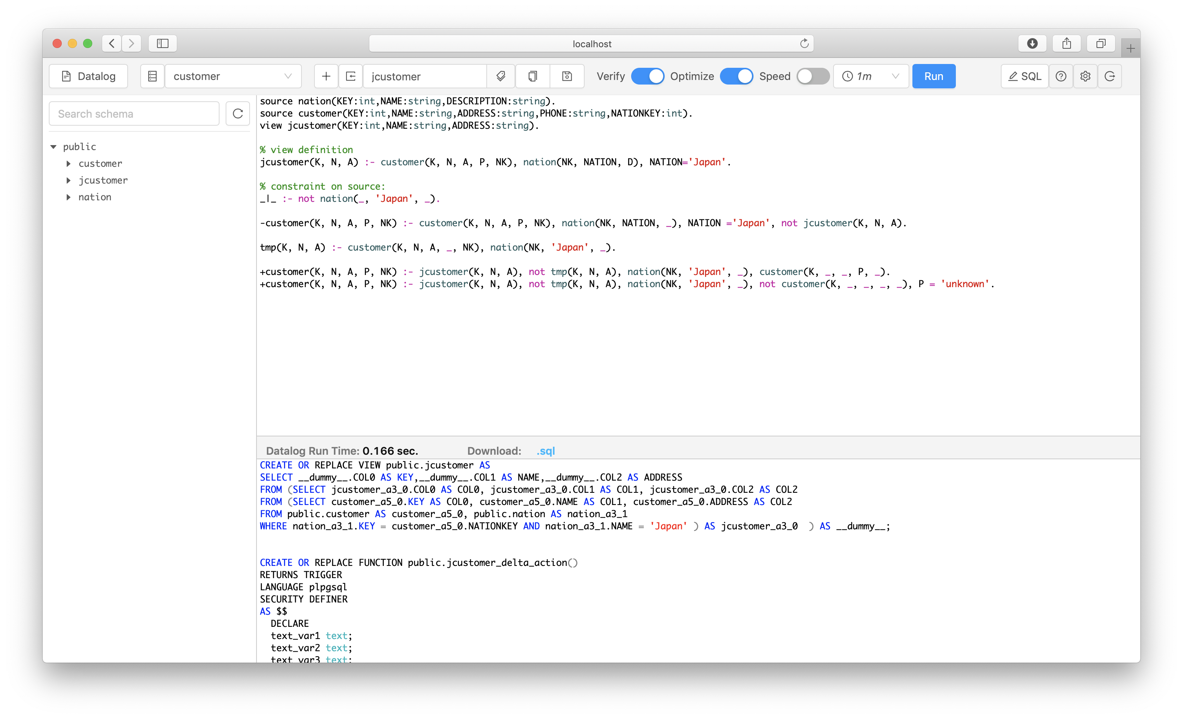1183x719 pixels.
Task: Click the duplicate tab icon
Action: click(x=532, y=76)
